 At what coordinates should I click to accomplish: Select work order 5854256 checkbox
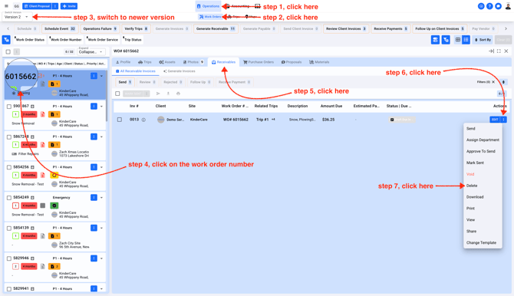click(9, 167)
